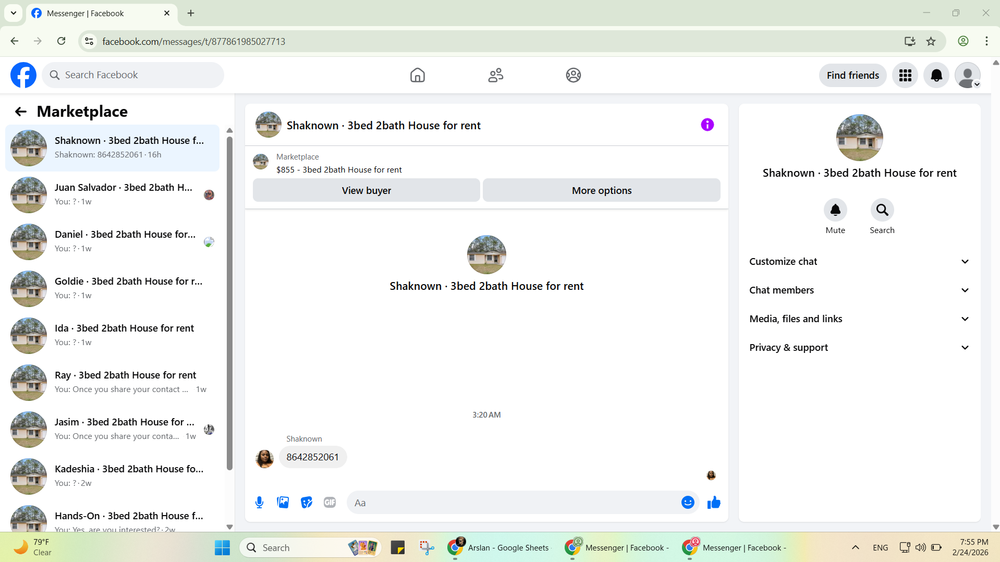This screenshot has height=562, width=1000.
Task: Open Windows Start menu
Action: [x=222, y=547]
